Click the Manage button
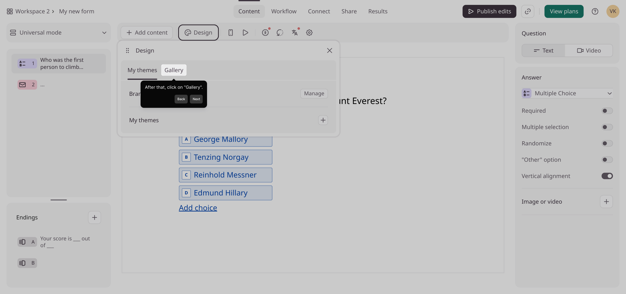Screen dimensions: 626x294 tap(314, 94)
